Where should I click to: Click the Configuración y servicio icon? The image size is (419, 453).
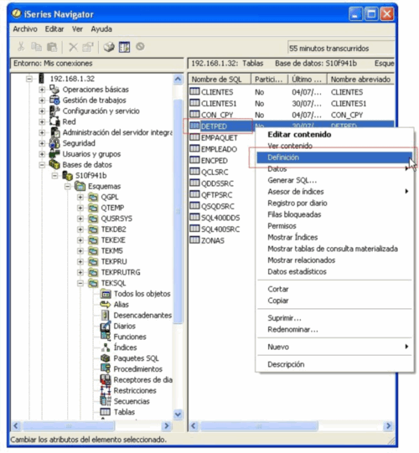[x=54, y=111]
